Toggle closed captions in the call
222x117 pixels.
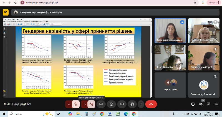point(101,104)
